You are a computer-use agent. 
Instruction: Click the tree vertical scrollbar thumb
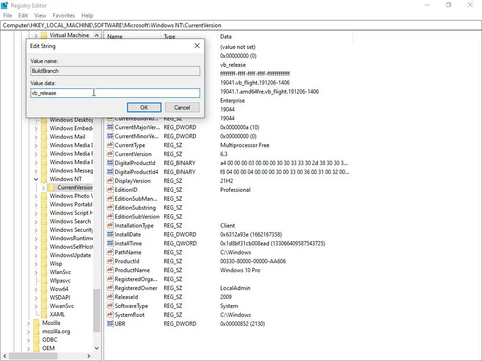[x=97, y=310]
